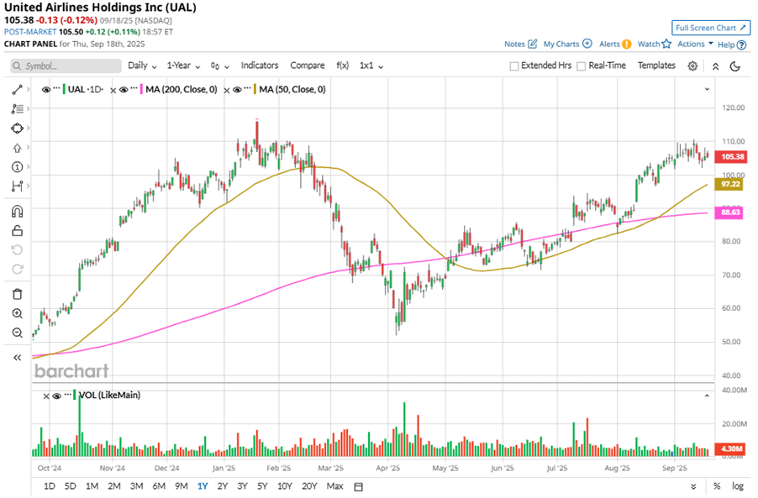Viewport: 758px width, 498px height.
Task: Open more options for MA 200
Action: click(134, 89)
